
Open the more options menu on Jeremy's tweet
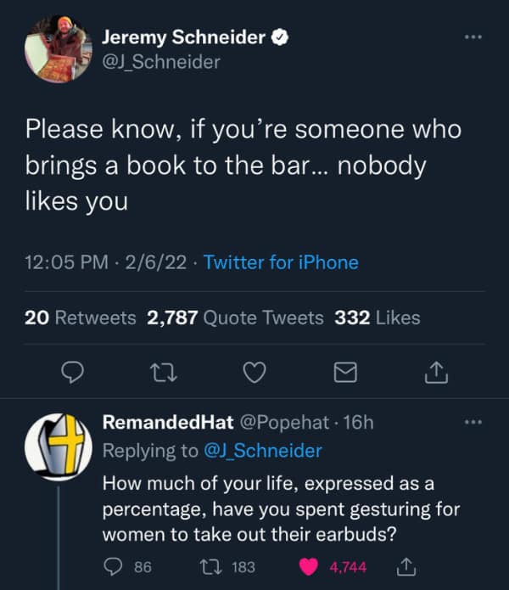pos(473,37)
